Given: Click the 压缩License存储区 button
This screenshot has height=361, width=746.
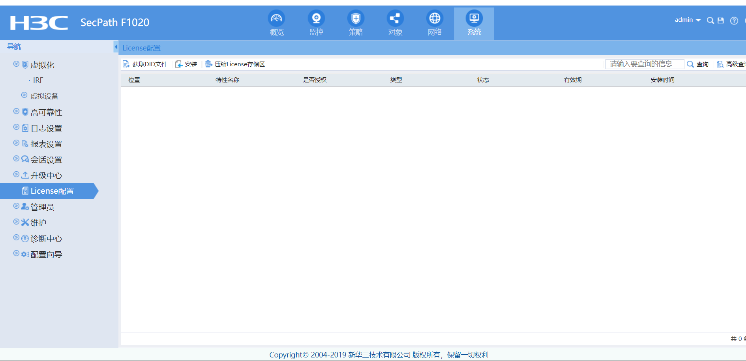Looking at the screenshot, I should (x=235, y=64).
